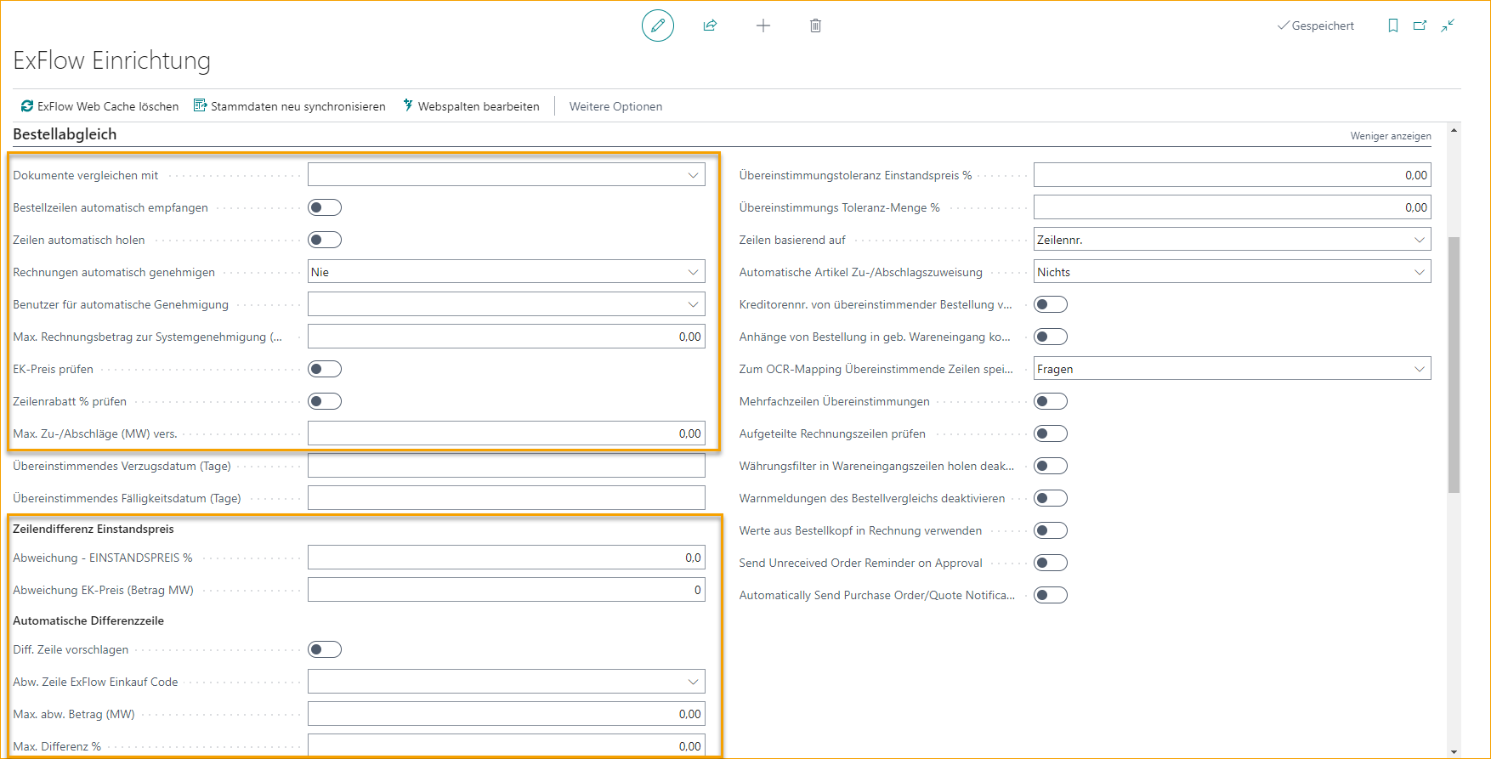Click Weniger anzeigen link

[1391, 136]
